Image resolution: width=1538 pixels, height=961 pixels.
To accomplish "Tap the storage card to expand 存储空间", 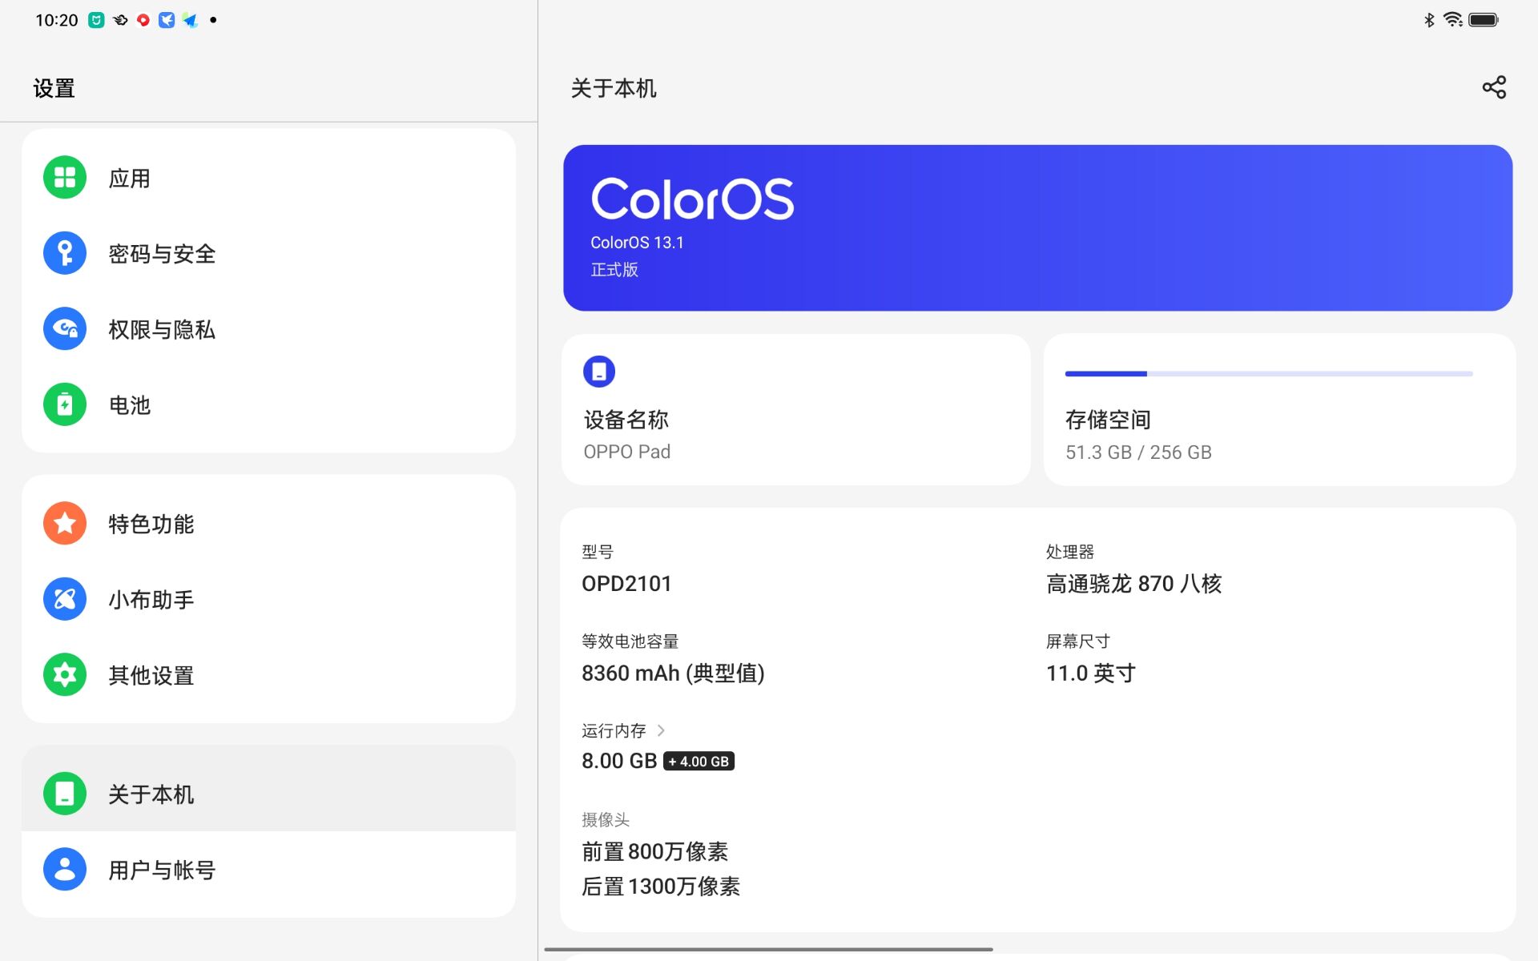I will (x=1277, y=409).
